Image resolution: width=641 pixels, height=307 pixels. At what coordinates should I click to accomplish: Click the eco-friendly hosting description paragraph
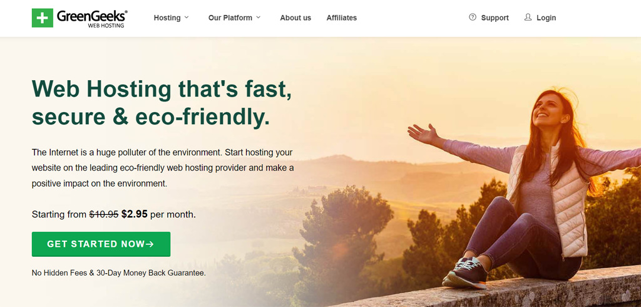point(163,168)
